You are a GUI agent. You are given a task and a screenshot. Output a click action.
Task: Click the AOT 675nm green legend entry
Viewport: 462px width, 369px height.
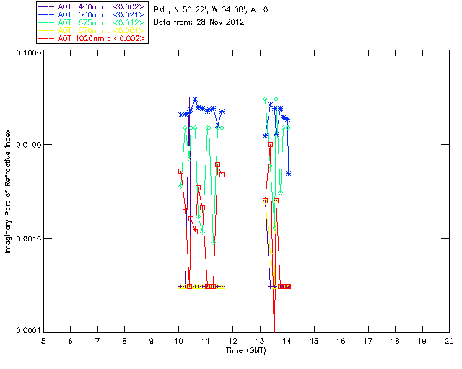91,22
